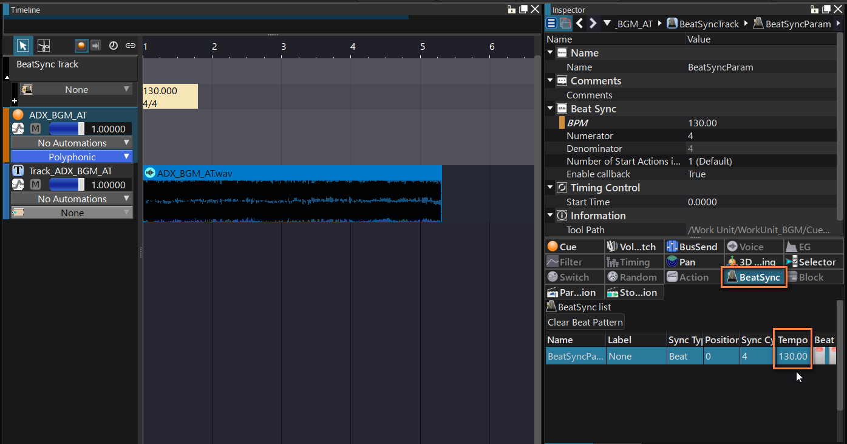Image resolution: width=847 pixels, height=444 pixels.
Task: Mute the Track_ADX_BGM_AT track
Action: coord(35,185)
